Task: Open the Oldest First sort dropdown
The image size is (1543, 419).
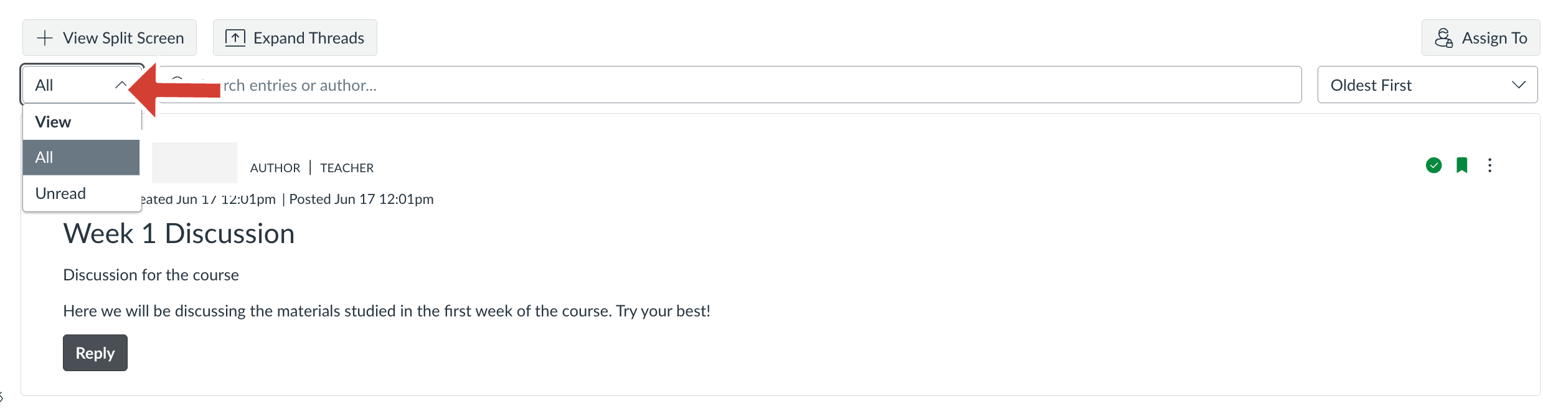Action: click(x=1426, y=85)
